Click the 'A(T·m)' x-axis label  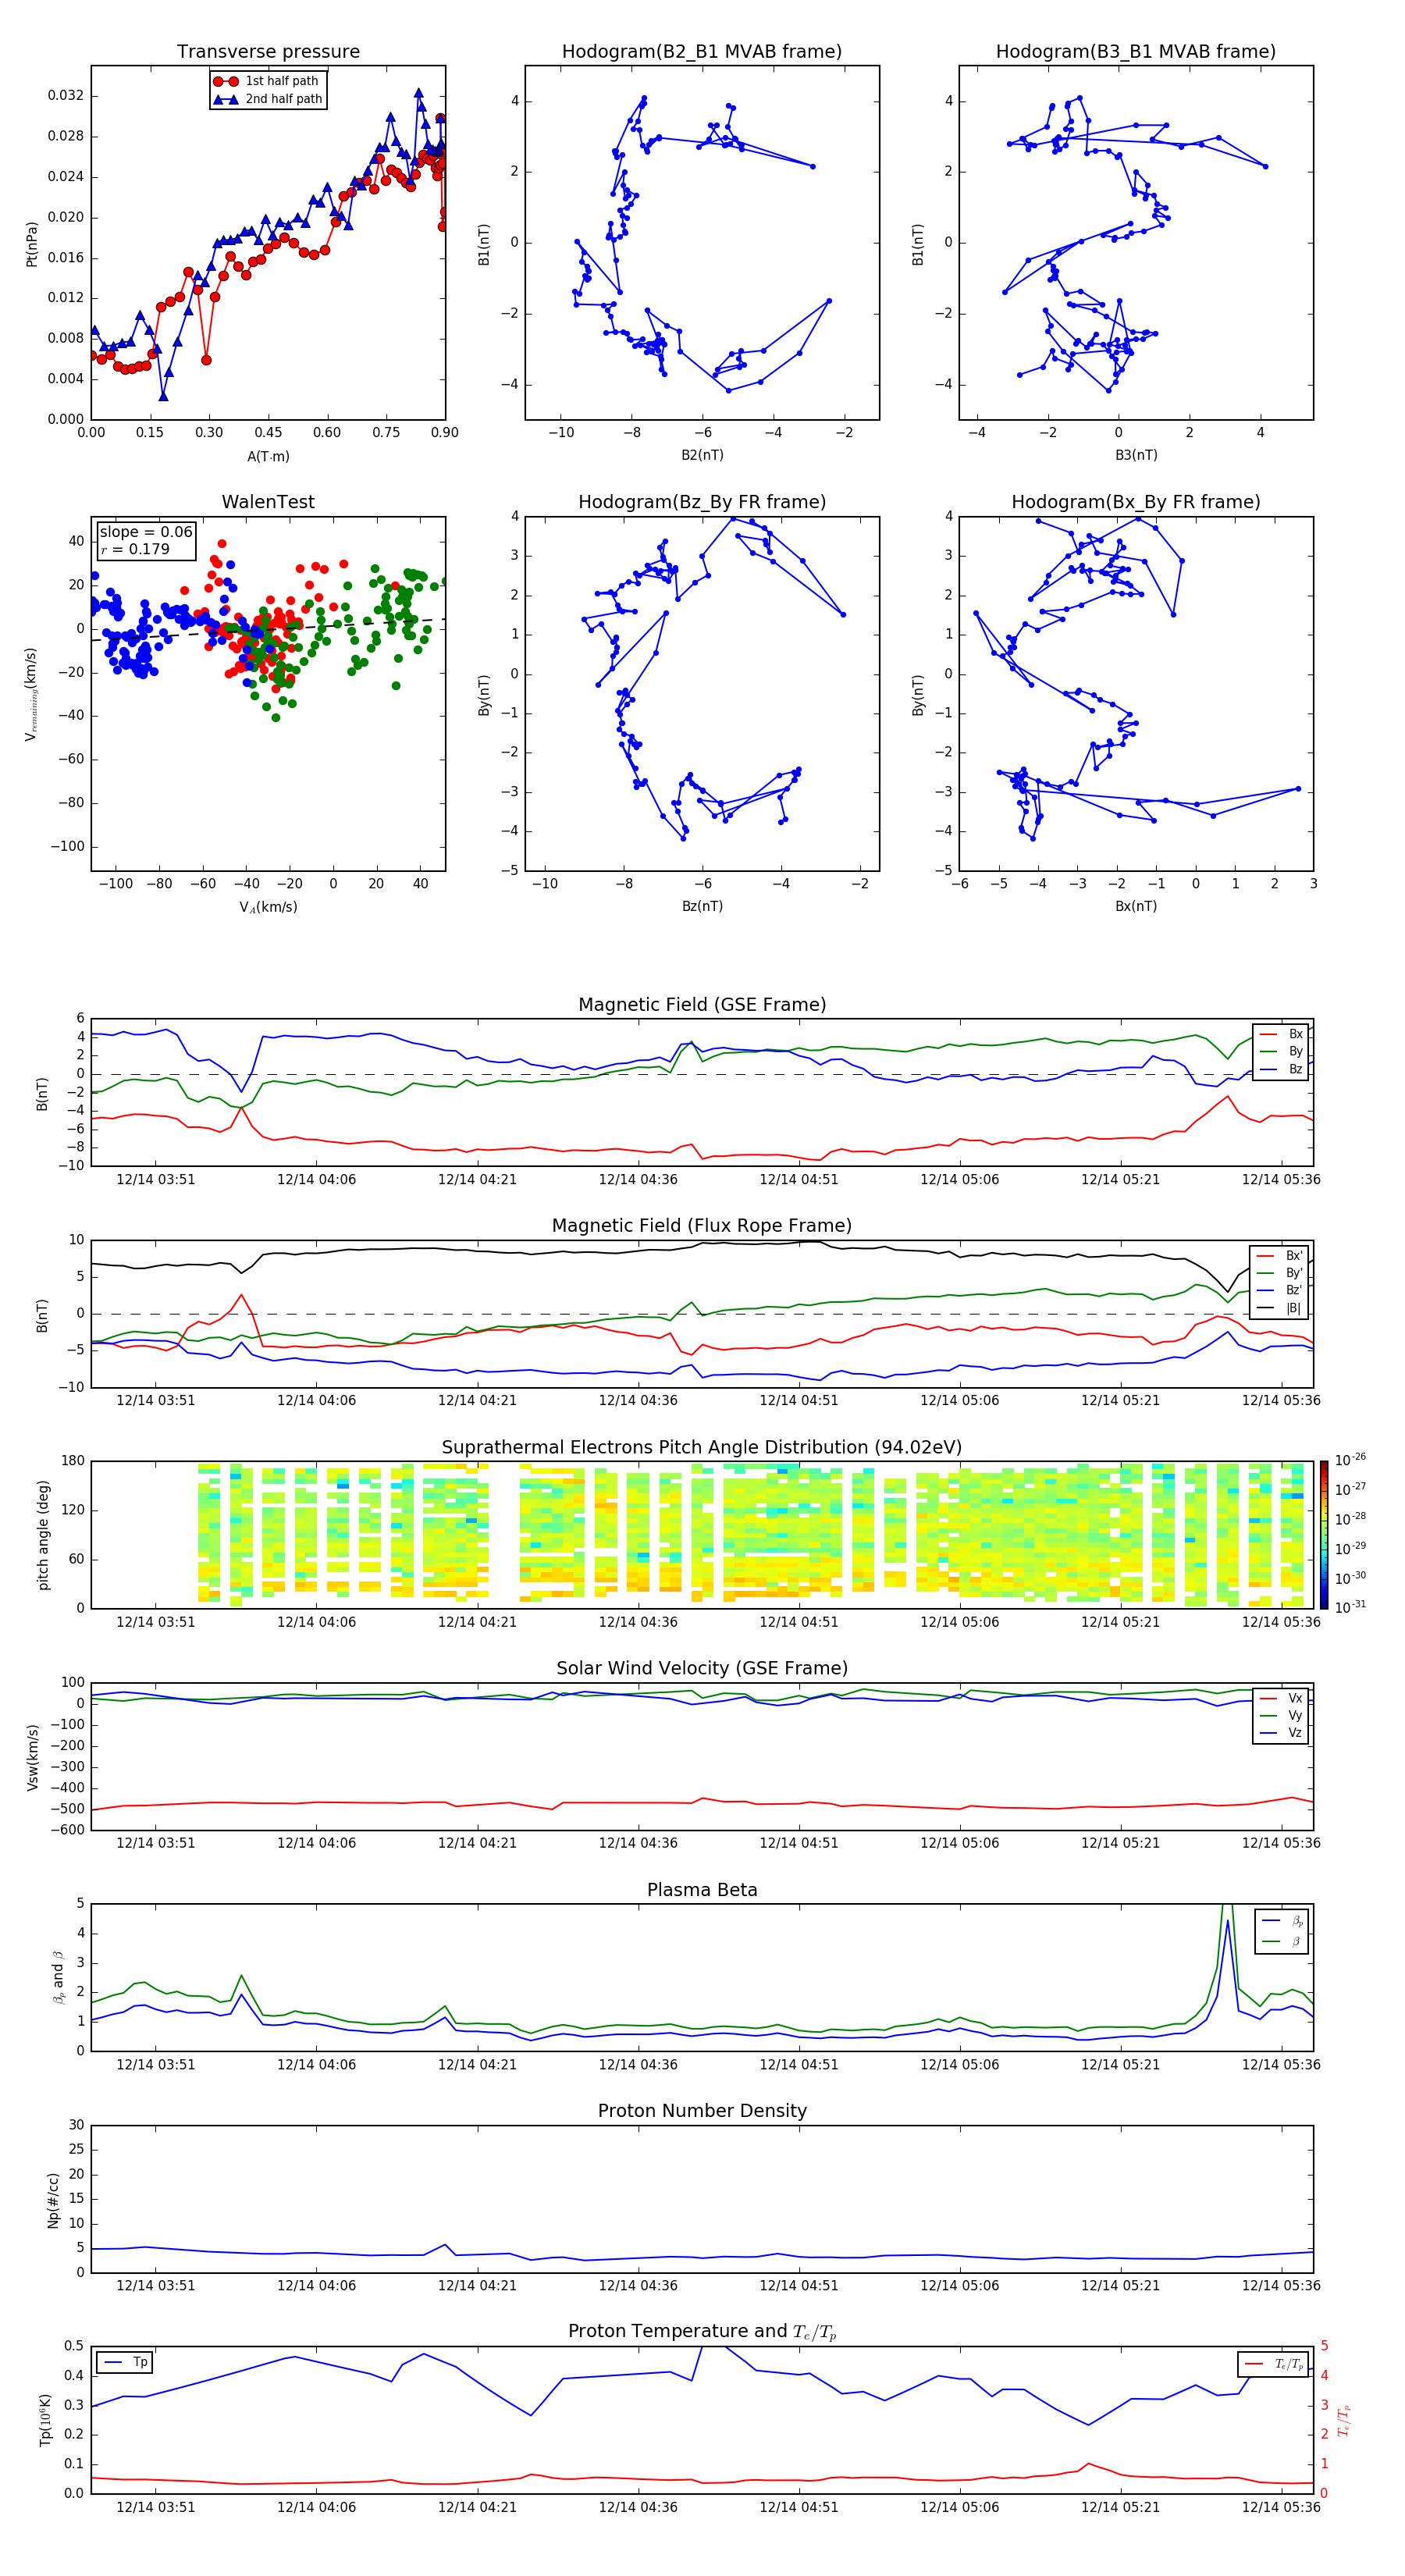(x=268, y=456)
